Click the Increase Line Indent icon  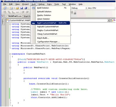pyautogui.click(x=27, y=12)
